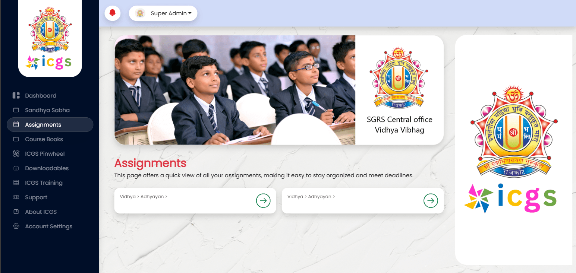Click the large Gurukul emblem on right panel
This screenshot has width=576, height=273.
[x=514, y=131]
